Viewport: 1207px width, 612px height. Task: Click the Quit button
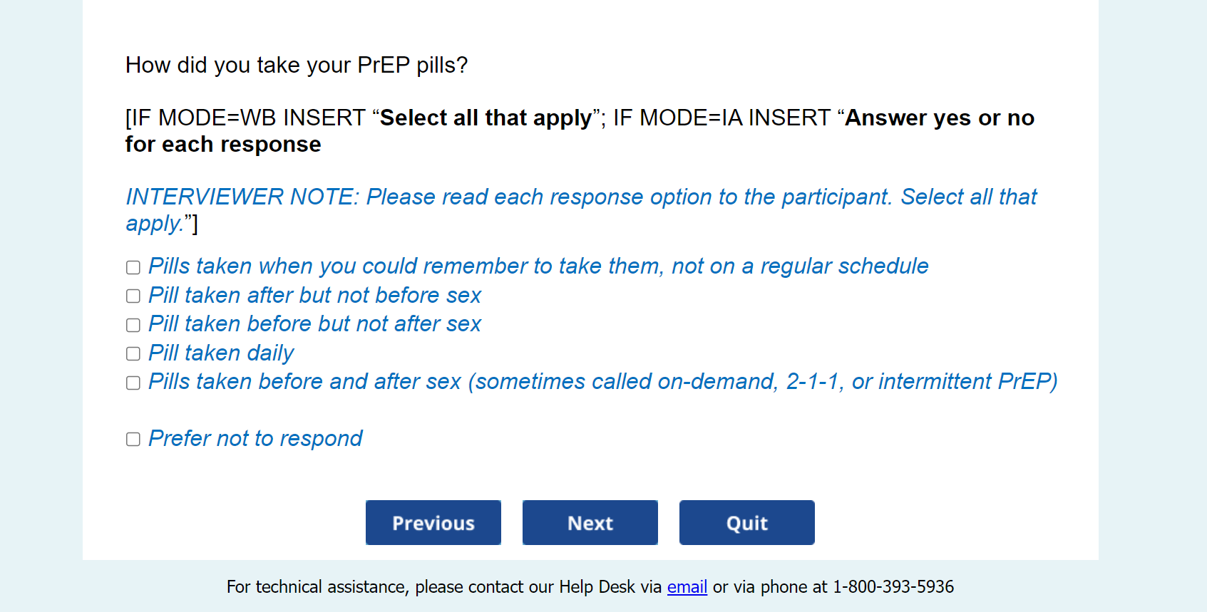tap(746, 523)
